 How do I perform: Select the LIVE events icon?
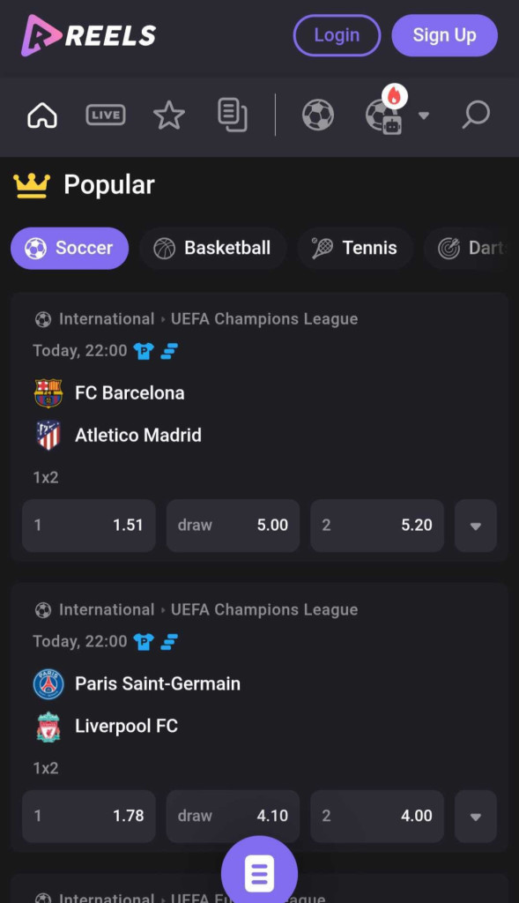(105, 115)
